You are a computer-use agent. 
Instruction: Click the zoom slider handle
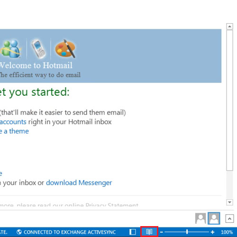pyautogui.click(x=187, y=232)
